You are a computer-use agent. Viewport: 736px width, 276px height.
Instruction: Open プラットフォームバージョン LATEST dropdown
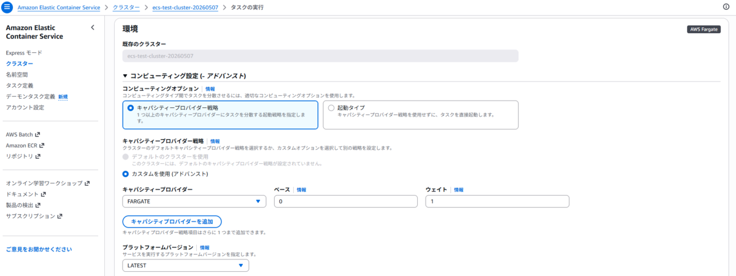186,266
